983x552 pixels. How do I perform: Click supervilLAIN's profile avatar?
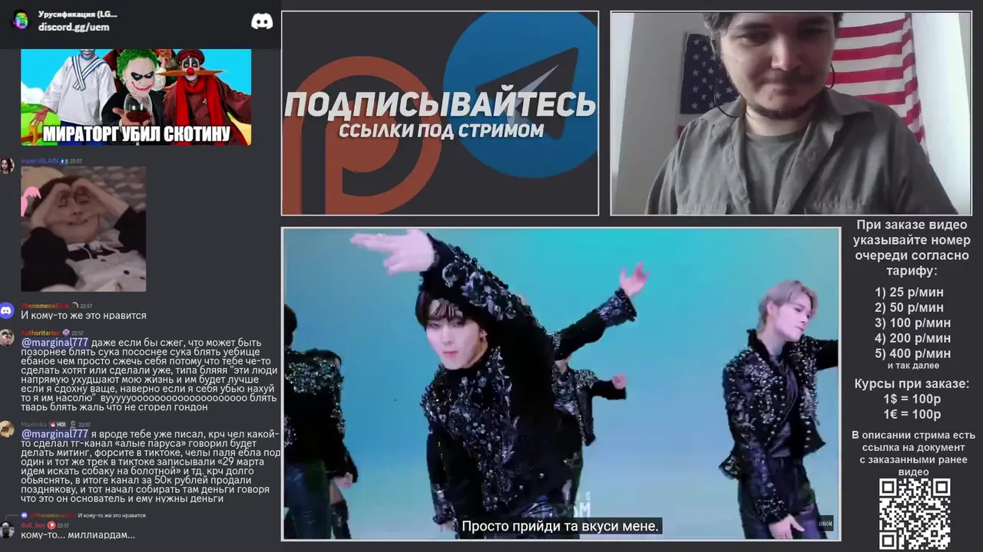(7, 166)
